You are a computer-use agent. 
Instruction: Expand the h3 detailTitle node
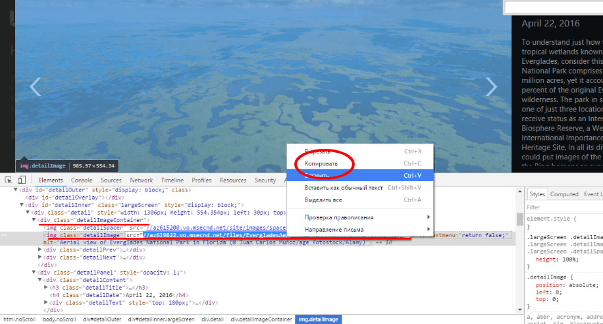click(46, 287)
